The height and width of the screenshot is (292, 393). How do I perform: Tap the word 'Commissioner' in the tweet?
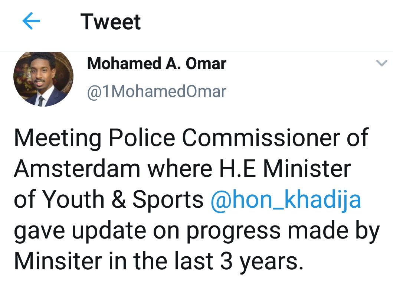(261, 138)
